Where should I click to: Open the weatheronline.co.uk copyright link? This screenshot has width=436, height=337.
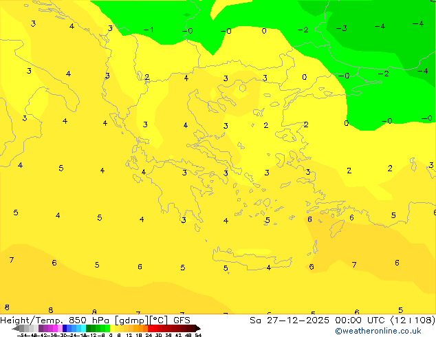[x=378, y=331]
